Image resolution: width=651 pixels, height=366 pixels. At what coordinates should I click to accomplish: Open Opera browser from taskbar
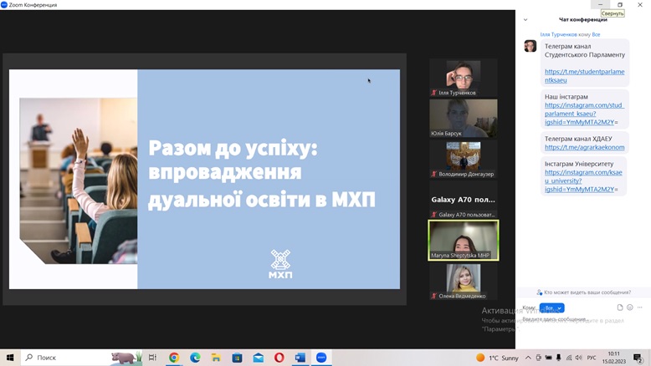point(279,358)
